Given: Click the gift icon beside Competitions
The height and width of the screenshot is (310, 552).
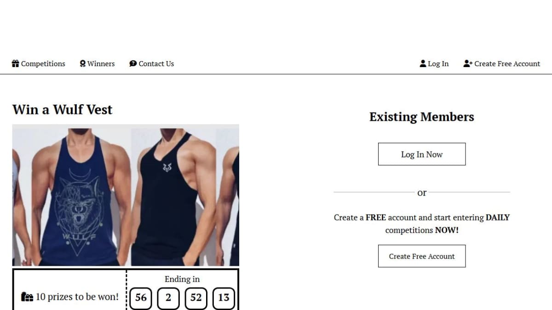Looking at the screenshot, I should point(15,64).
